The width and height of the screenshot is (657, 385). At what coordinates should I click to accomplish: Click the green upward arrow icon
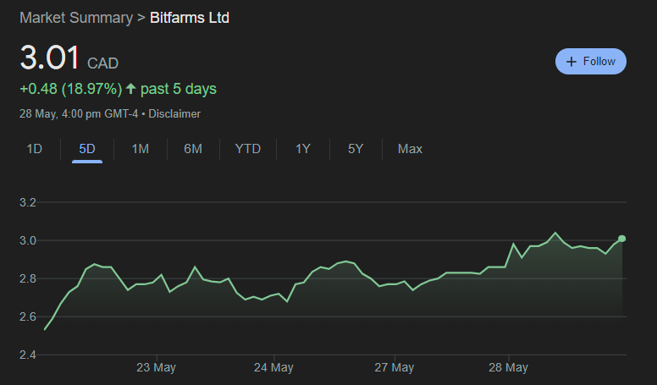pos(130,89)
